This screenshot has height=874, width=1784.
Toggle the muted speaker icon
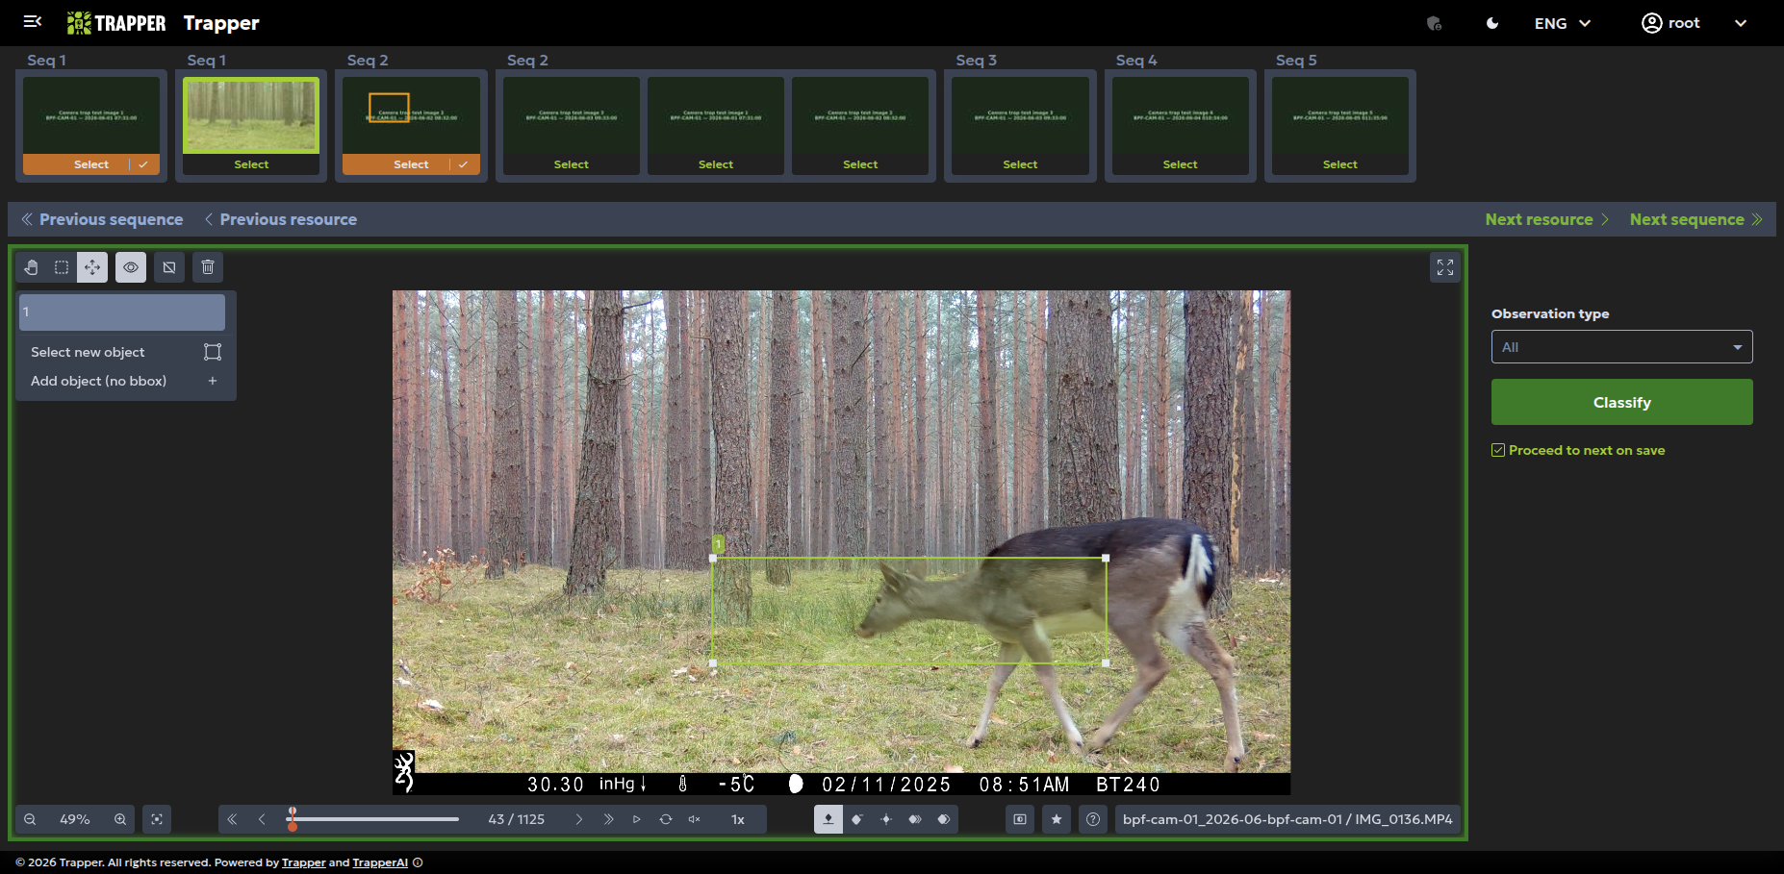click(695, 819)
